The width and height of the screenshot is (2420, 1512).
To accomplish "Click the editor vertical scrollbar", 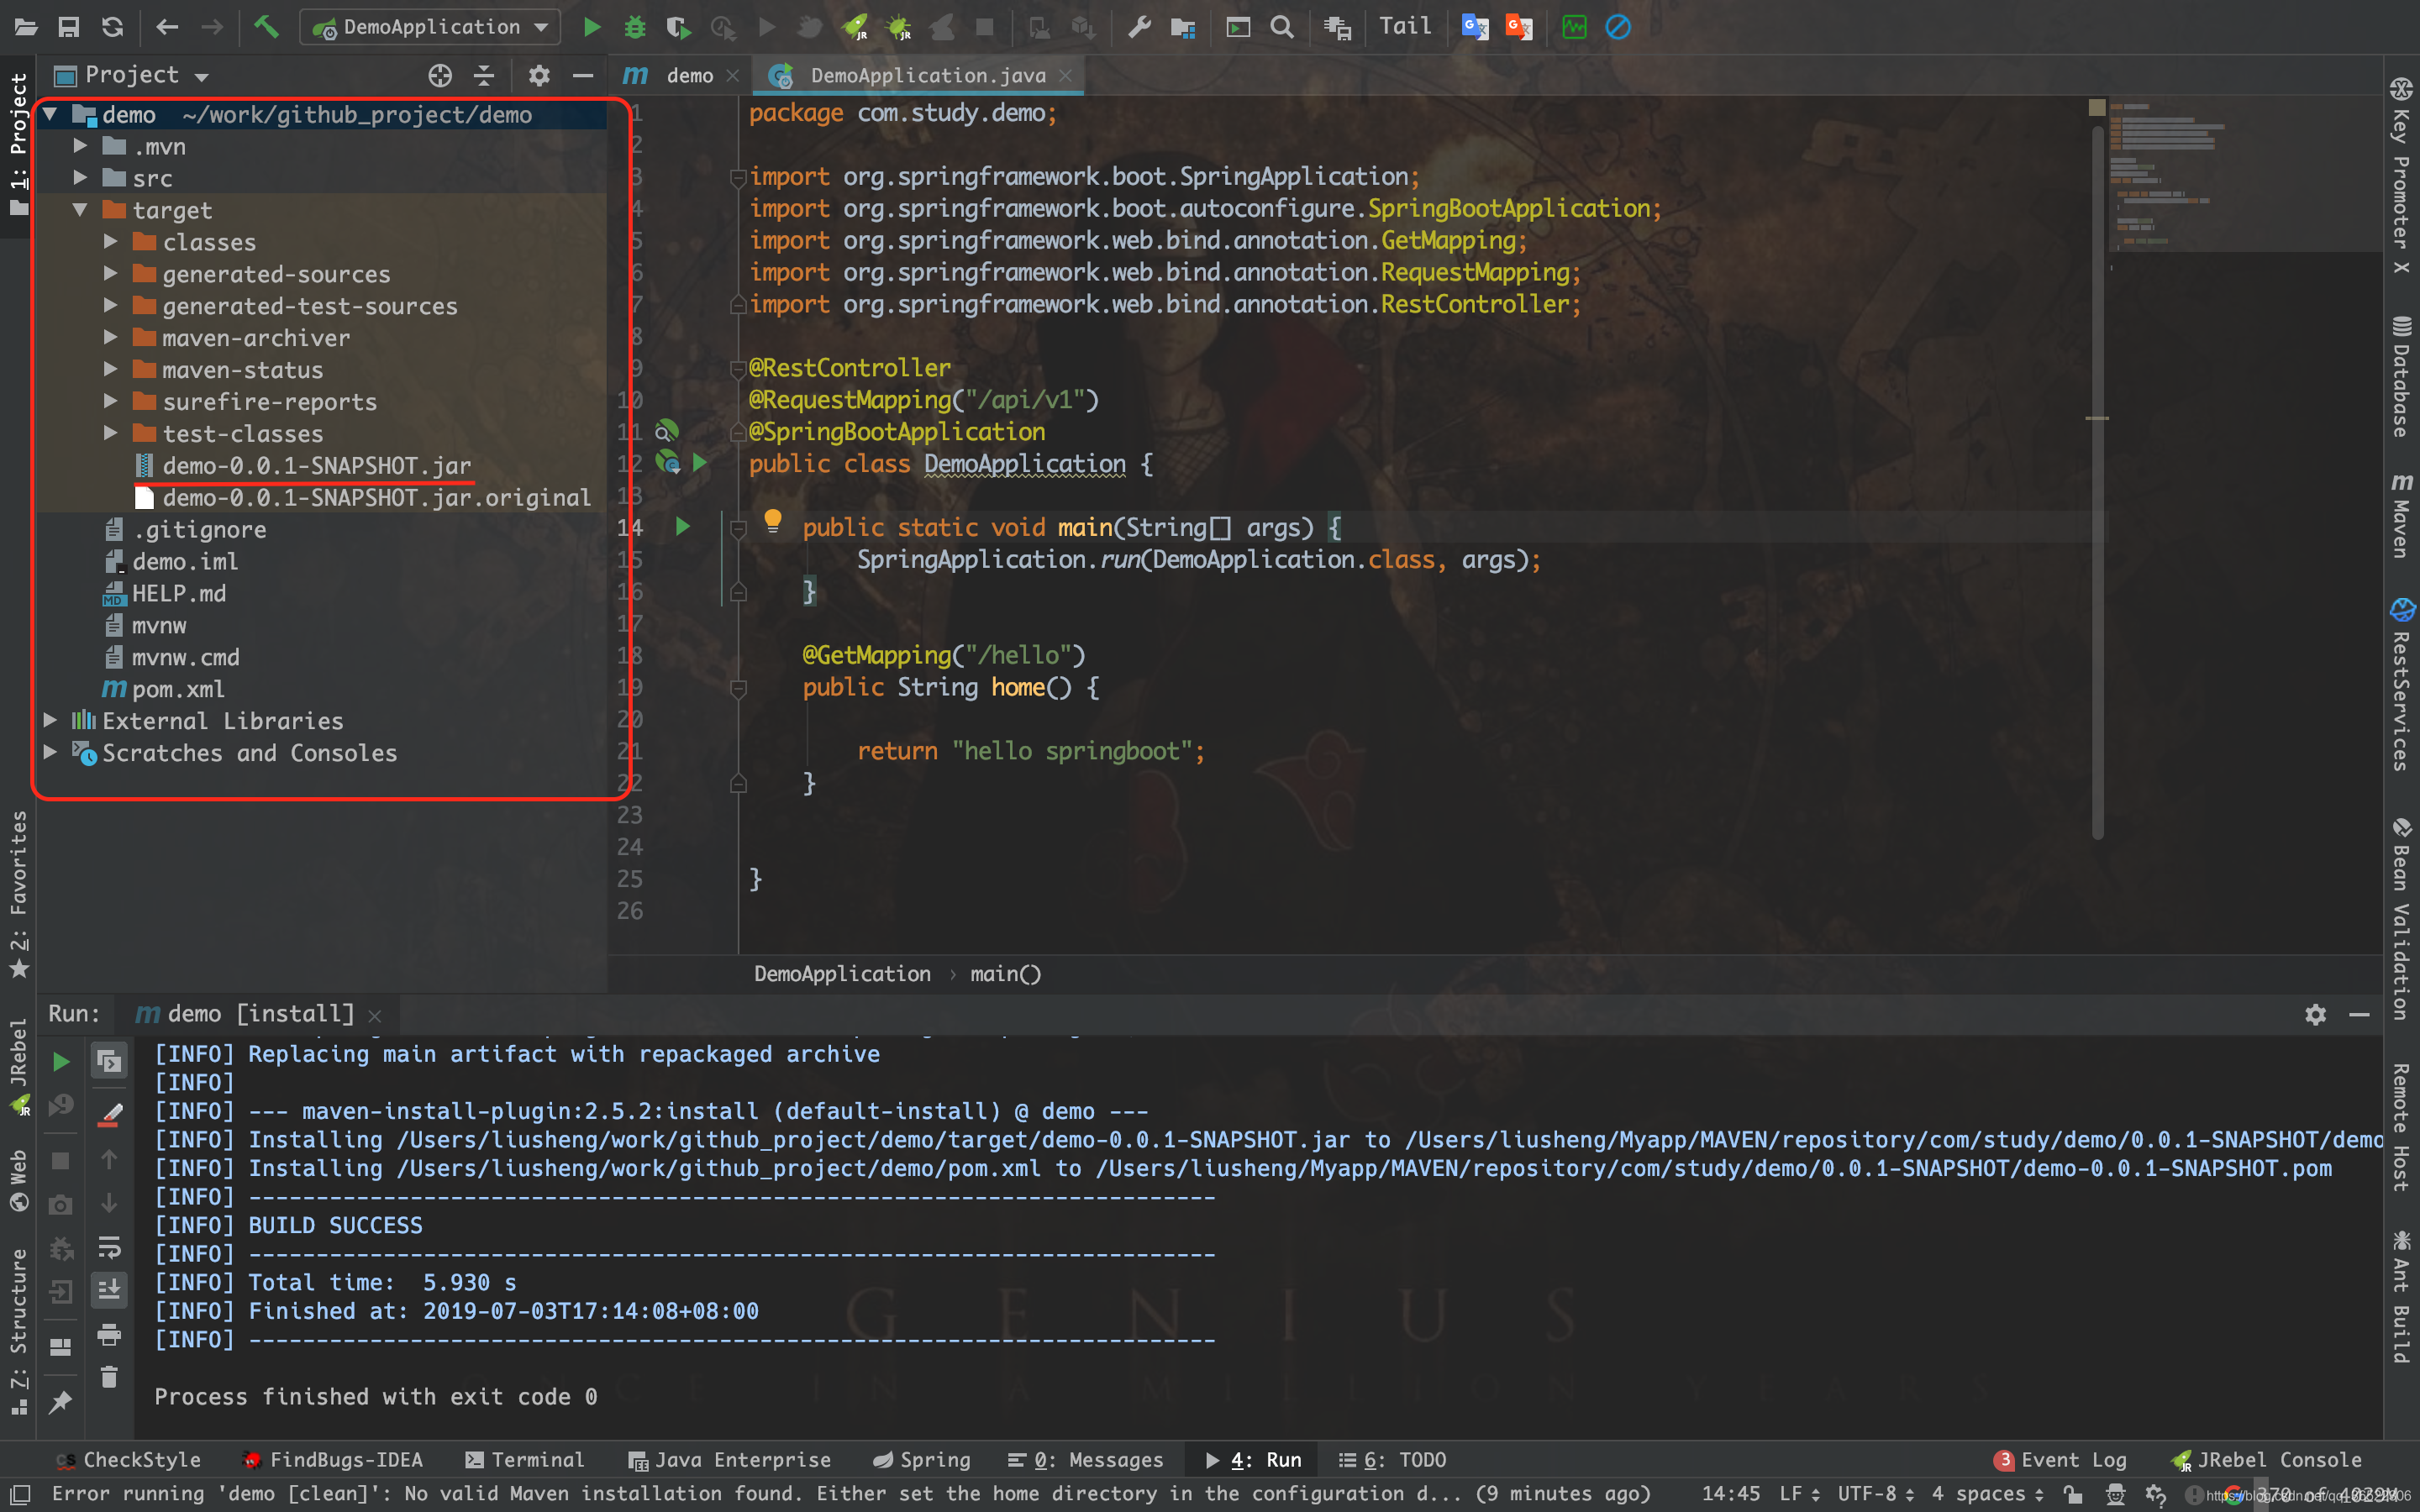I will 2097,480.
